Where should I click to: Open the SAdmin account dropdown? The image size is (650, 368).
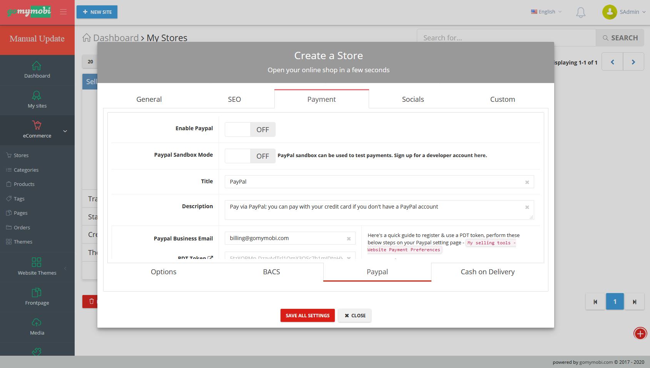coord(632,12)
